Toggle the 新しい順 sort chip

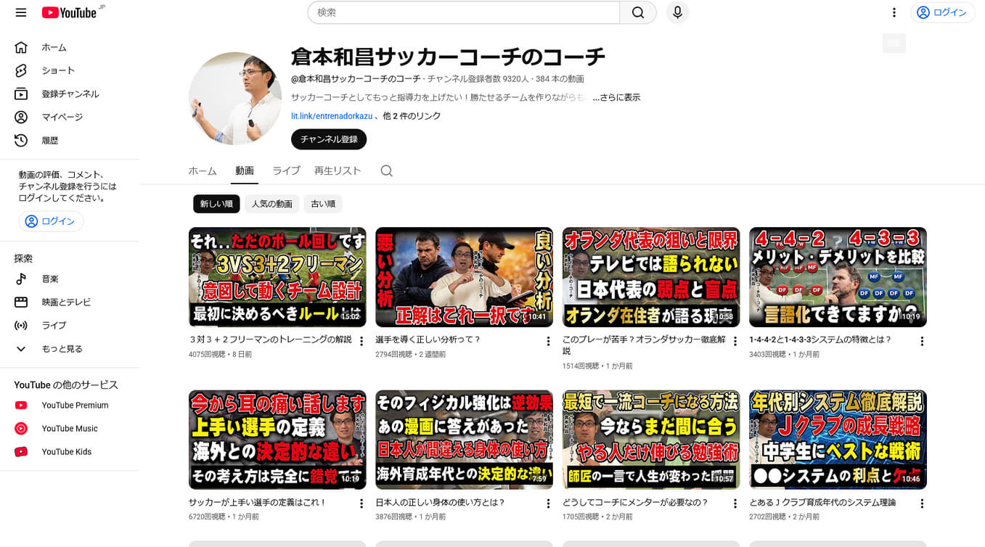[216, 204]
